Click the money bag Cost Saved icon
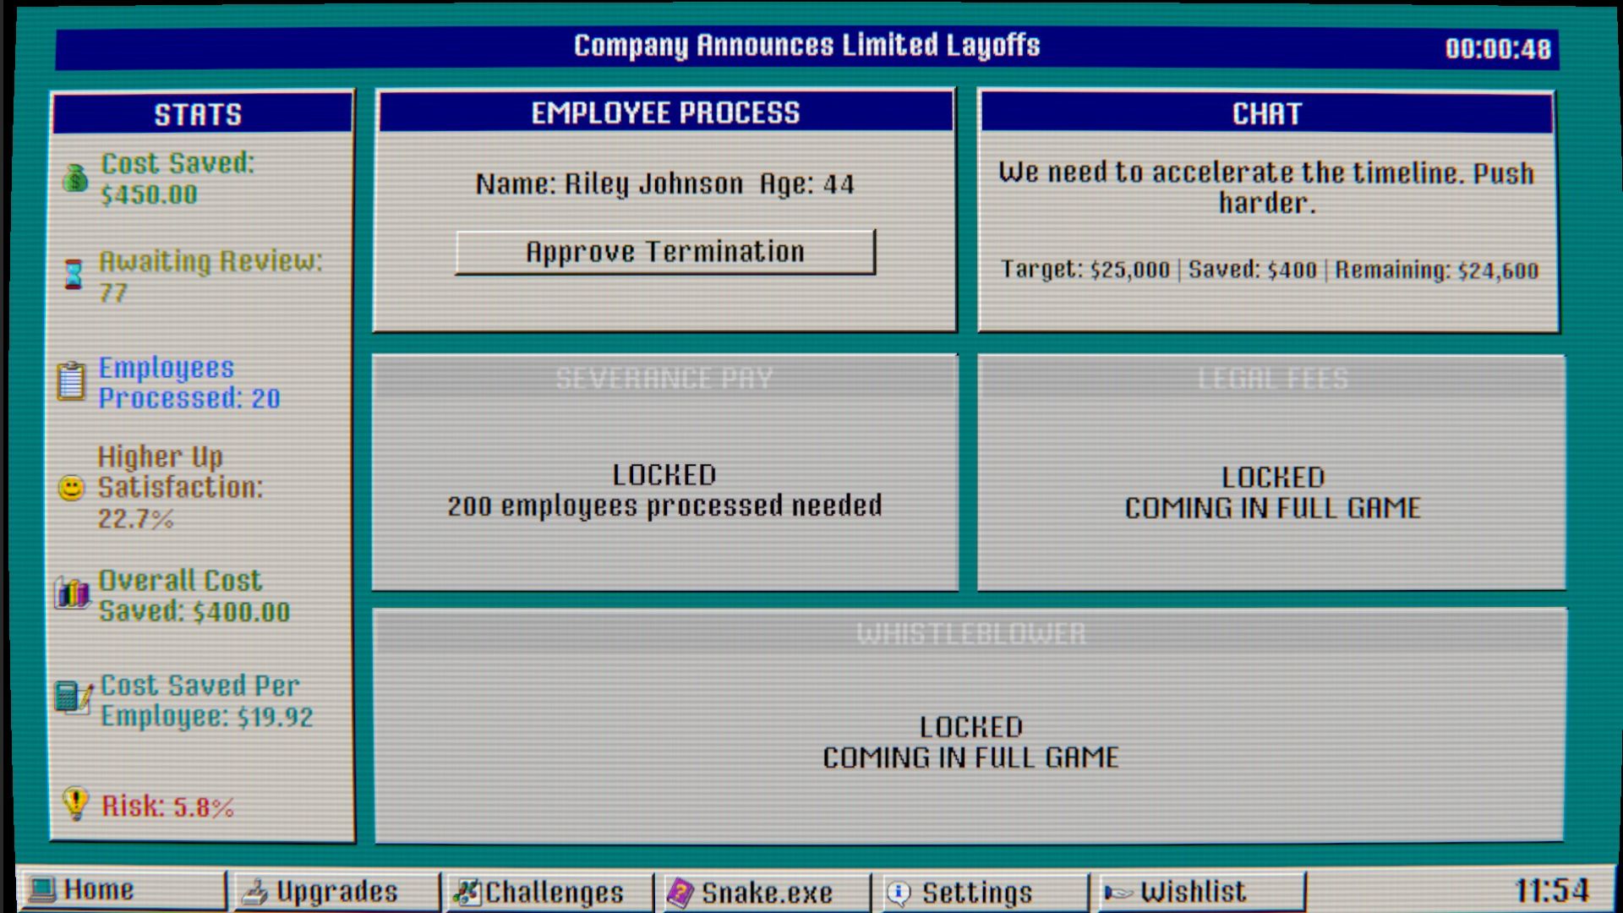Image resolution: width=1623 pixels, height=913 pixels. (74, 178)
